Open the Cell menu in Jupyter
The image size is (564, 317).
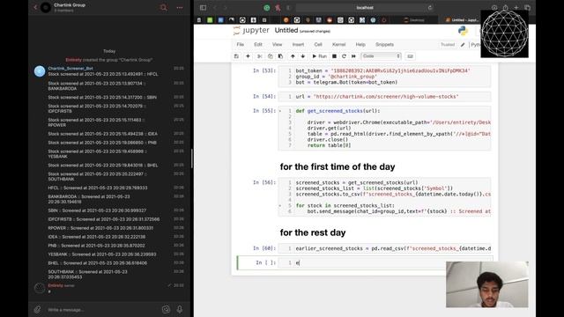coord(318,45)
